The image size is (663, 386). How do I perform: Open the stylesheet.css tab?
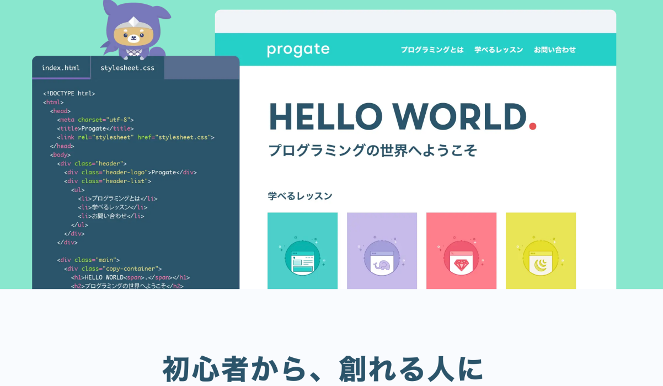pyautogui.click(x=127, y=68)
